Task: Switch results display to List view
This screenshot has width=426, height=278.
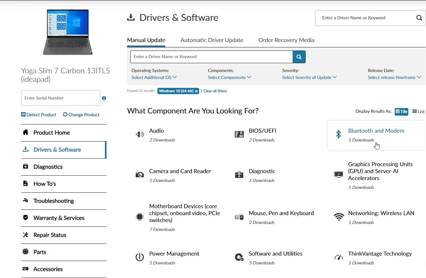Action: pyautogui.click(x=418, y=112)
